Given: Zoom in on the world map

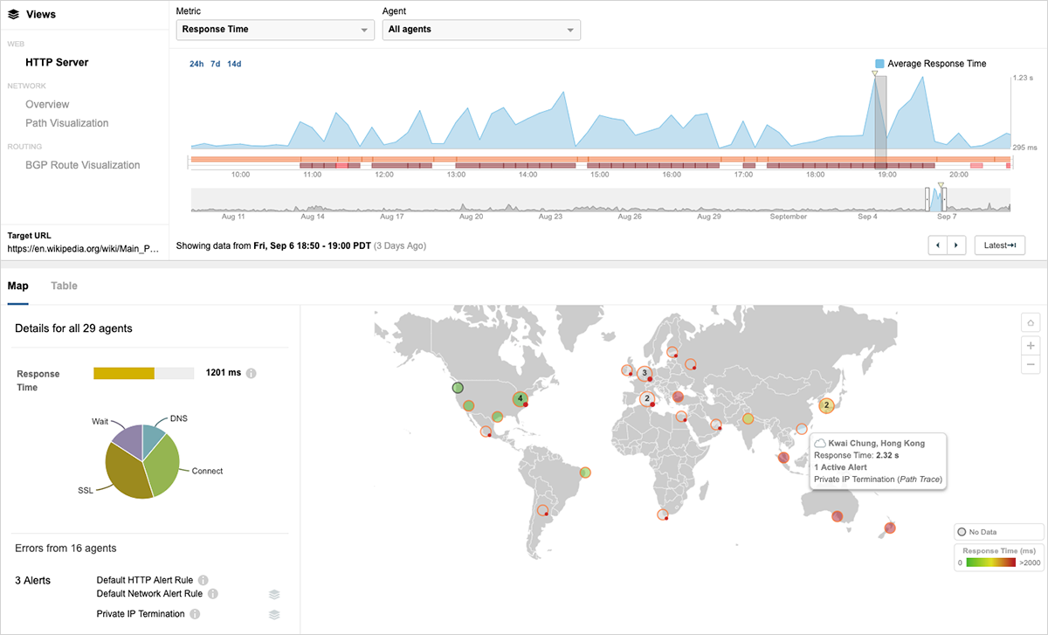Looking at the screenshot, I should pyautogui.click(x=1031, y=344).
